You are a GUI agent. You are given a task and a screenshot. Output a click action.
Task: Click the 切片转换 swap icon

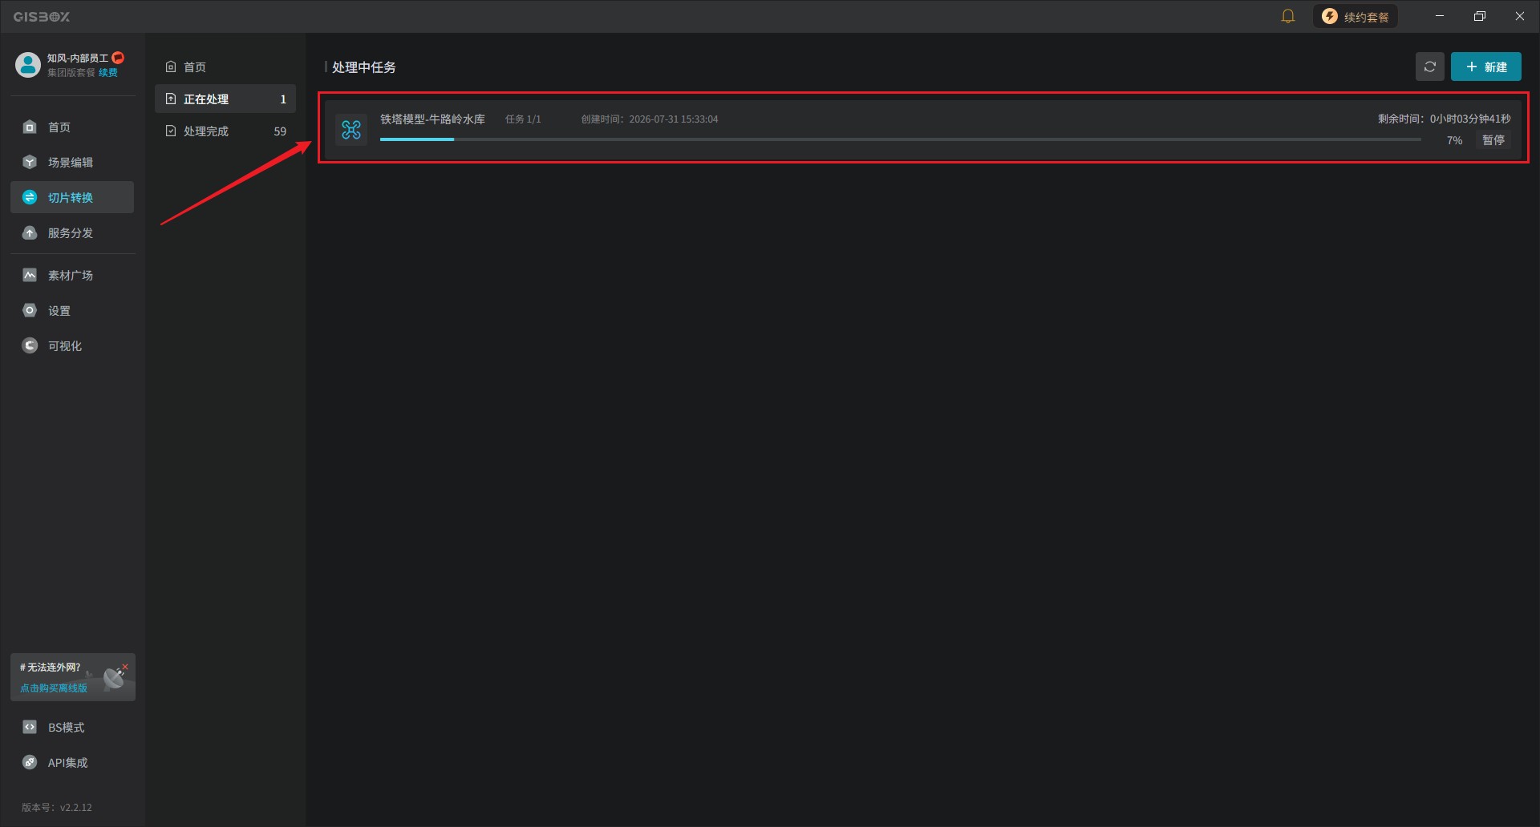(x=30, y=197)
